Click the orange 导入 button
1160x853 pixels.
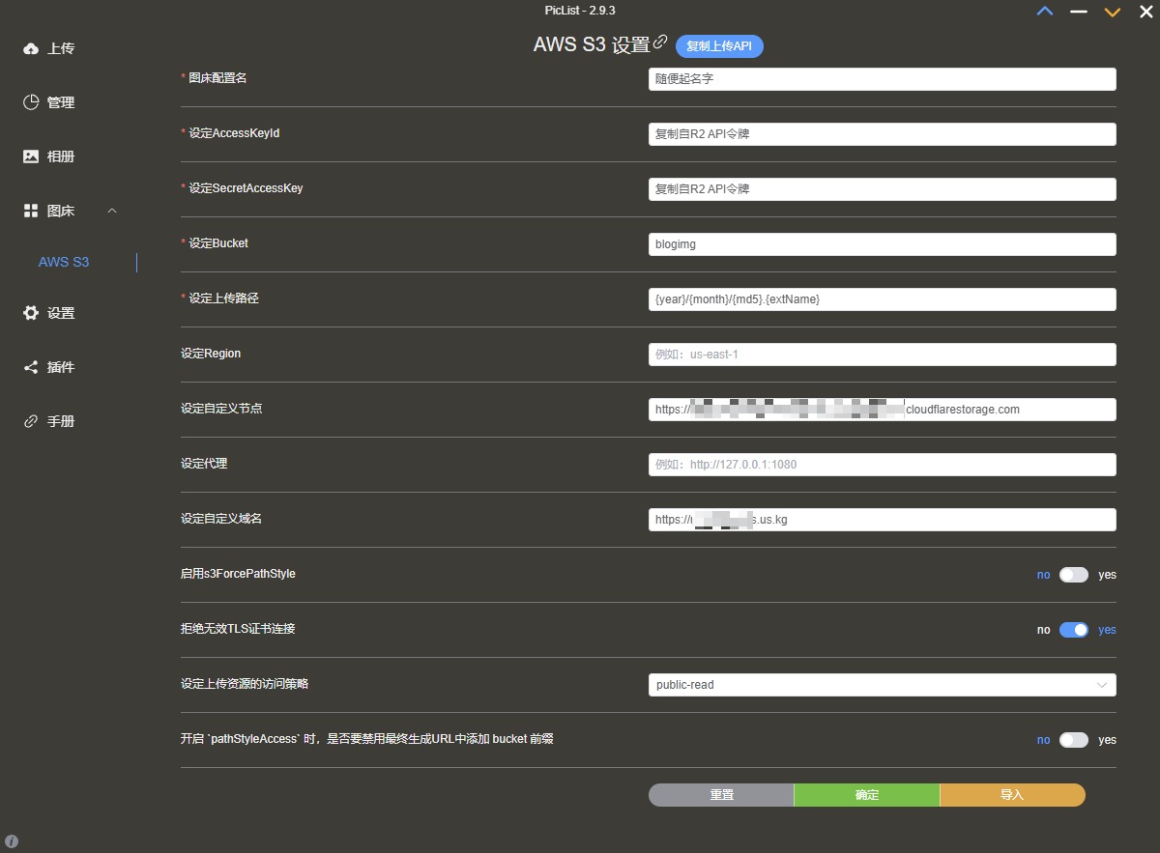click(x=1012, y=795)
